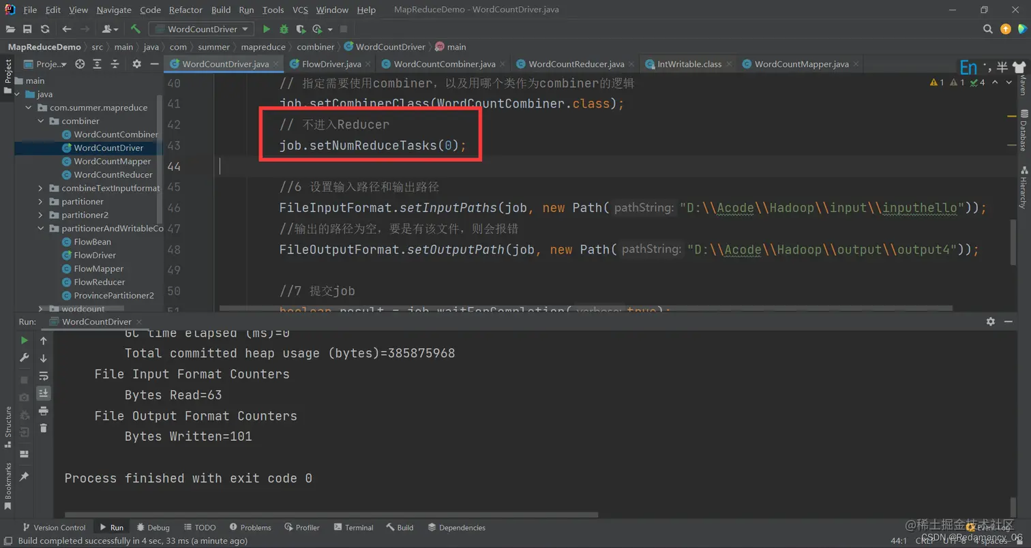
Task: Open Search Everywhere magnifier icon
Action: [987, 29]
